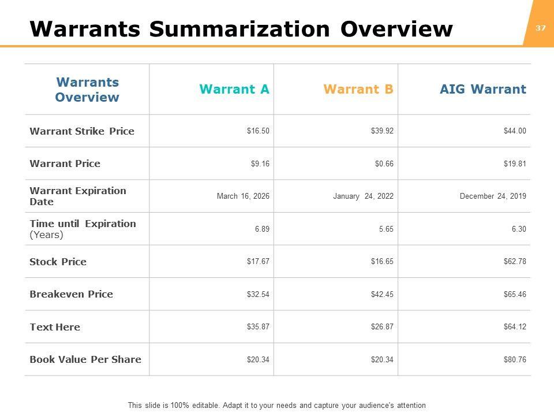Click the Breakeven Price row label
Viewport: 554px width, 416px height.
coord(71,294)
